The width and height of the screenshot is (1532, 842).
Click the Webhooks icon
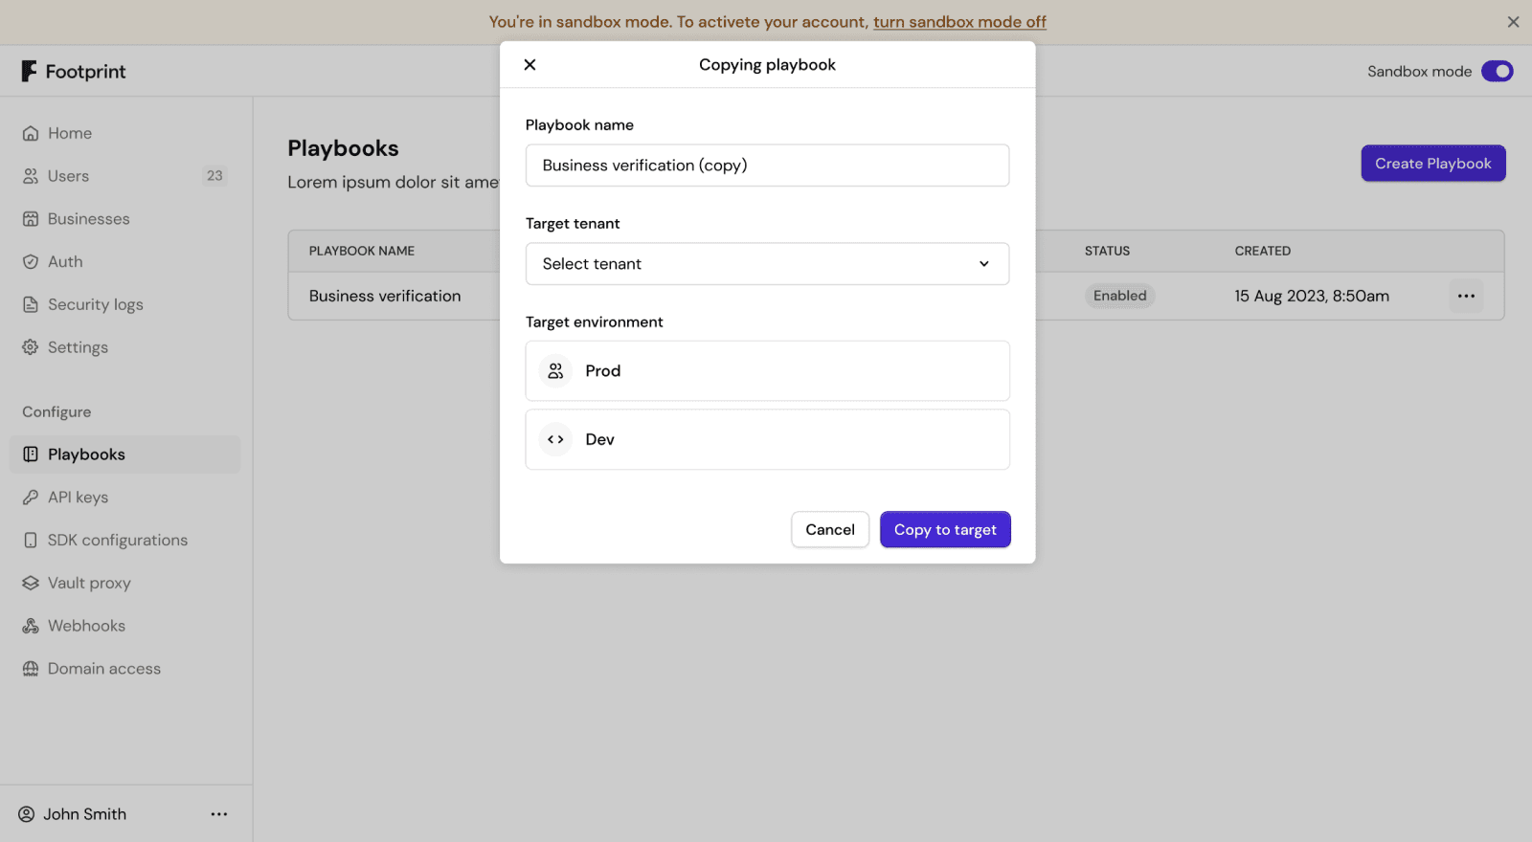(x=31, y=626)
